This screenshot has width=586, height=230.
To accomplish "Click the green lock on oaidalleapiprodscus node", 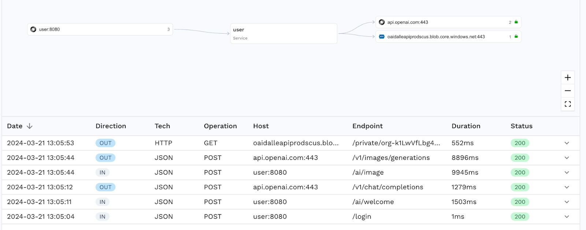I will 516,36.
